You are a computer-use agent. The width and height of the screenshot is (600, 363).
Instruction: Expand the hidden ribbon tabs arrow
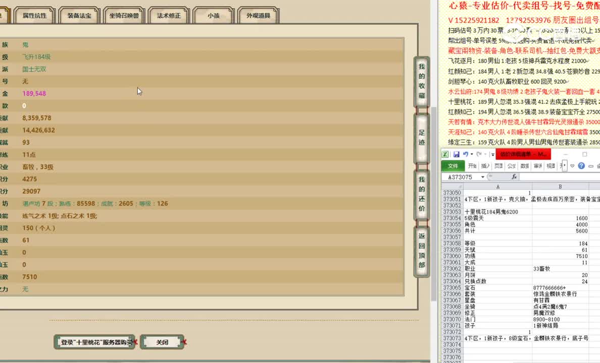(564, 165)
